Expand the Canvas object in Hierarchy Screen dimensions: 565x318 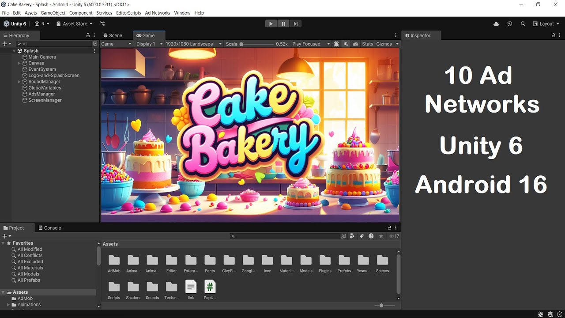(x=19, y=63)
